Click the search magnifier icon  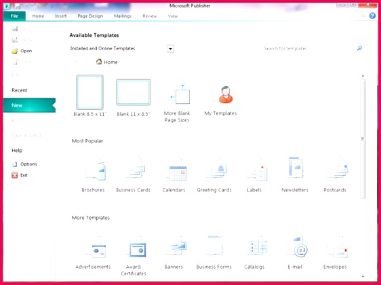pos(359,48)
